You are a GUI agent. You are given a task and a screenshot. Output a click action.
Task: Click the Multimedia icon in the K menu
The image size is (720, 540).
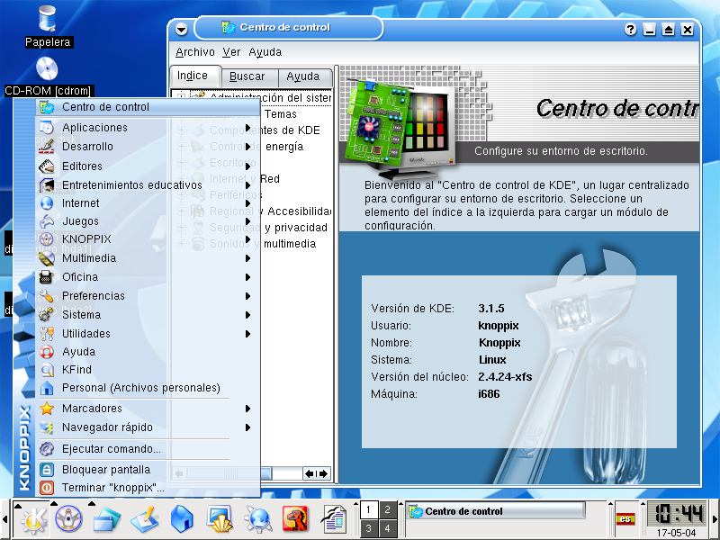pyautogui.click(x=47, y=258)
